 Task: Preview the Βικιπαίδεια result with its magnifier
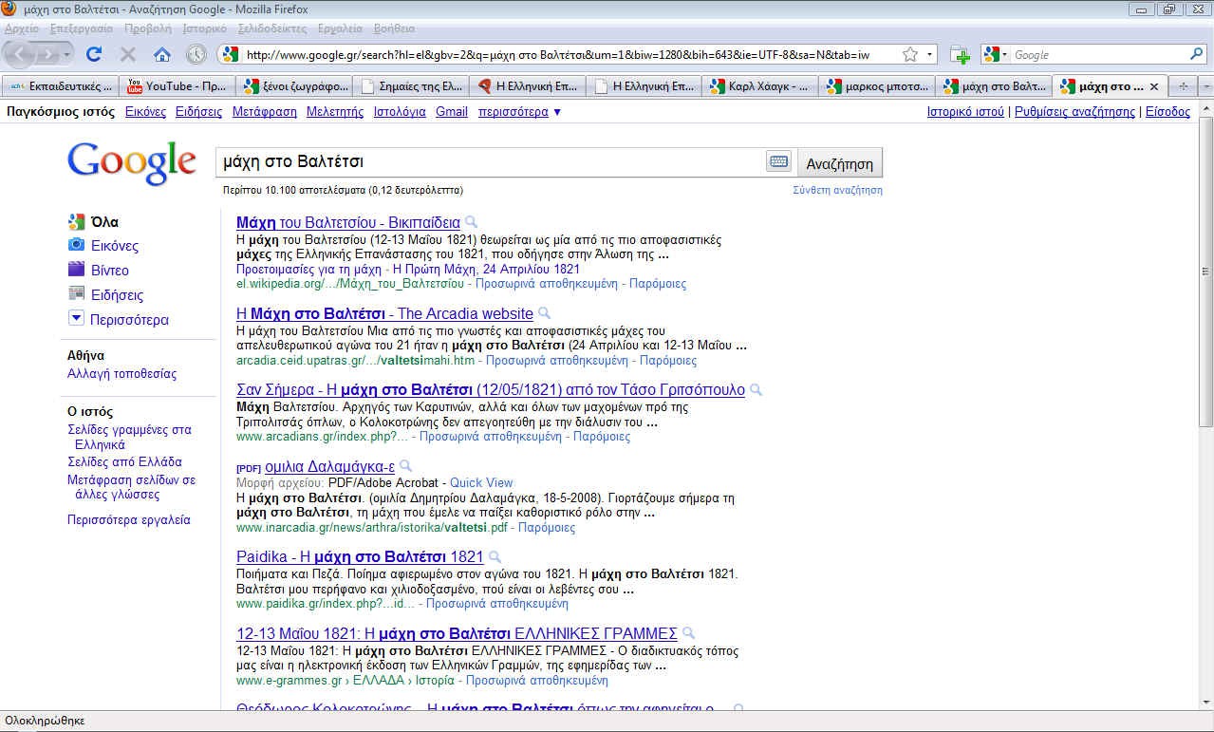click(472, 223)
